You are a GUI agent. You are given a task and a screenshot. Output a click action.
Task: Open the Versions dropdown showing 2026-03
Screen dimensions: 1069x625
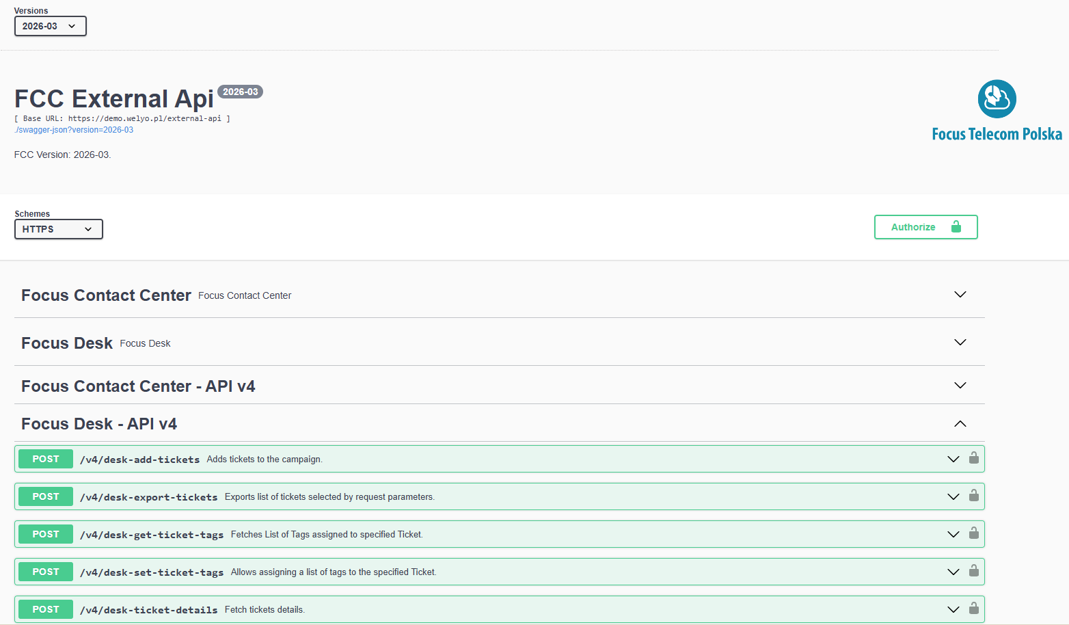point(50,26)
